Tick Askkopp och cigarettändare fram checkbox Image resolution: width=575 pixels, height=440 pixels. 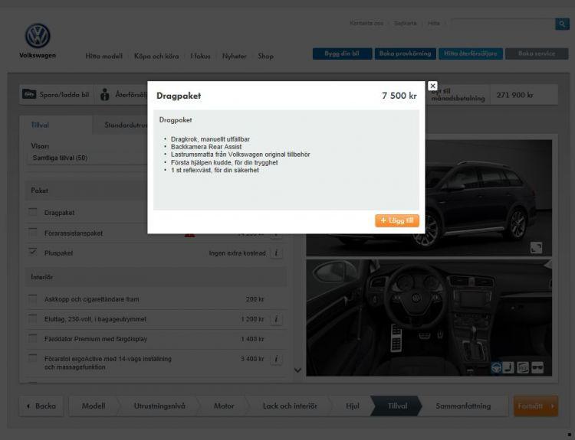point(33,298)
